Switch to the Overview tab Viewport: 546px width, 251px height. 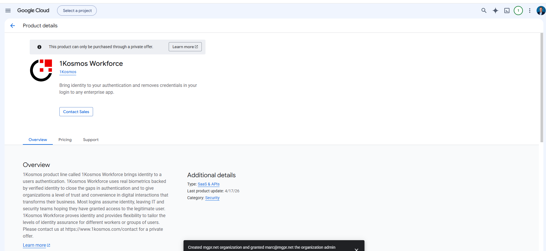pos(38,140)
